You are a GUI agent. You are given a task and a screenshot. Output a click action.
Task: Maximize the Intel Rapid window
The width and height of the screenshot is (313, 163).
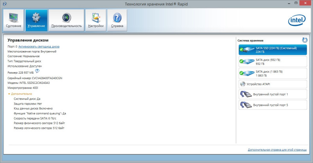click(296, 3)
